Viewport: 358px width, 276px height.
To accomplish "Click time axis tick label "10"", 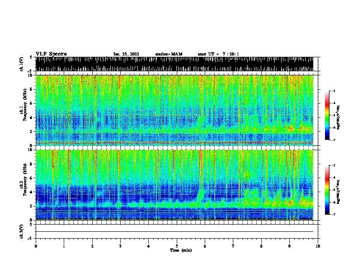I will click(x=318, y=246).
